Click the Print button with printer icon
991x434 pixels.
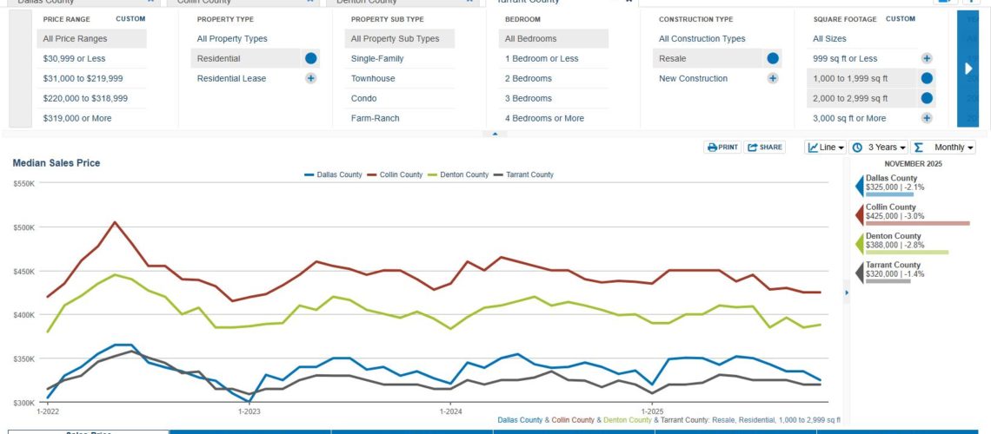pos(722,148)
